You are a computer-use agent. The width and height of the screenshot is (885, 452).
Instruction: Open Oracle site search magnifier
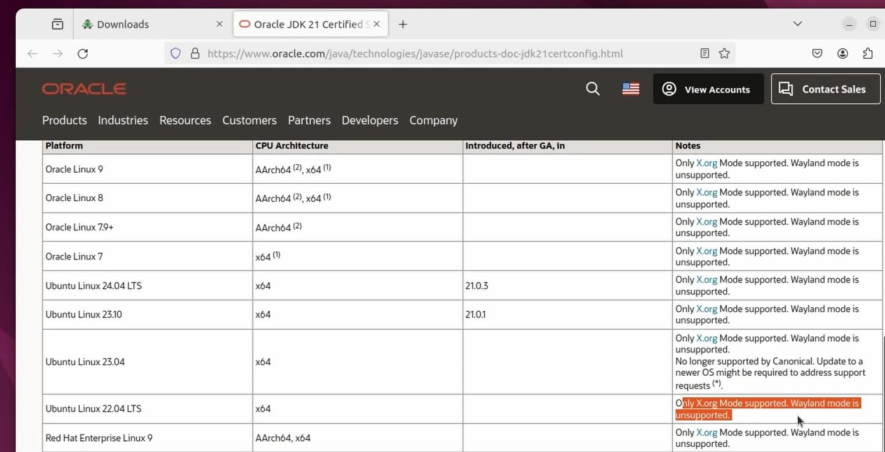click(592, 88)
